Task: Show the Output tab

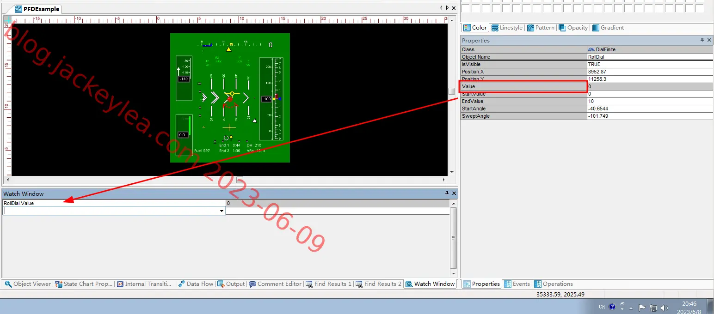Action: pyautogui.click(x=231, y=284)
